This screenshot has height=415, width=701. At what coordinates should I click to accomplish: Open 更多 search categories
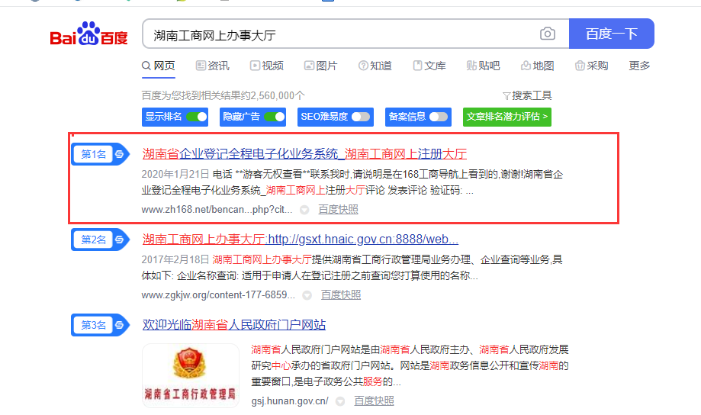click(639, 66)
